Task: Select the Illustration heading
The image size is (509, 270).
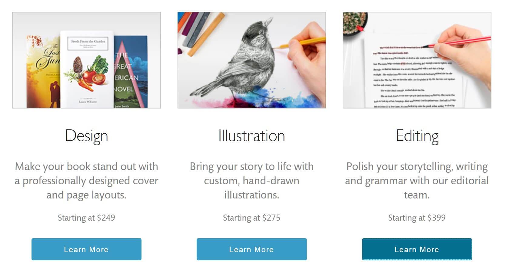Action: tap(251, 135)
